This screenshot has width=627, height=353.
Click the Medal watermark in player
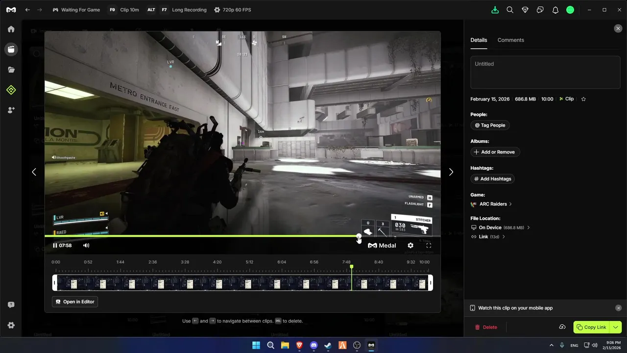382,246
